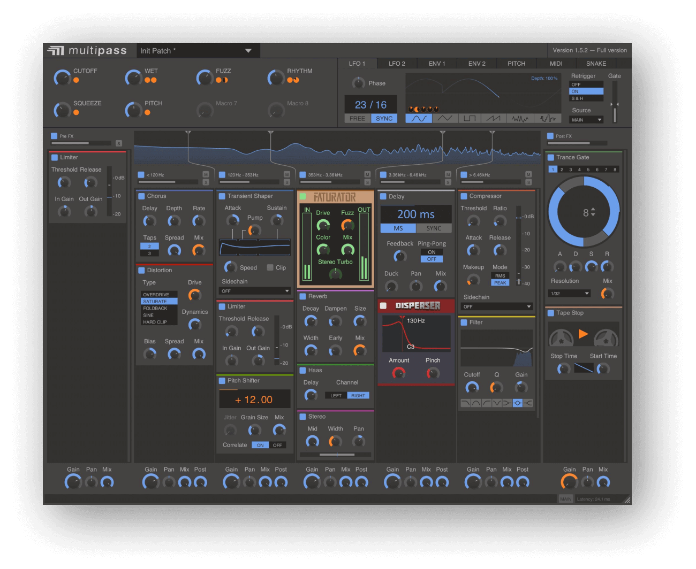
Task: Select LEFT channel in Haas
Action: (x=336, y=396)
